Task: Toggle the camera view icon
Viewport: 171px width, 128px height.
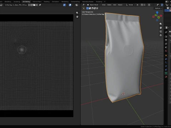Action: coord(161,31)
